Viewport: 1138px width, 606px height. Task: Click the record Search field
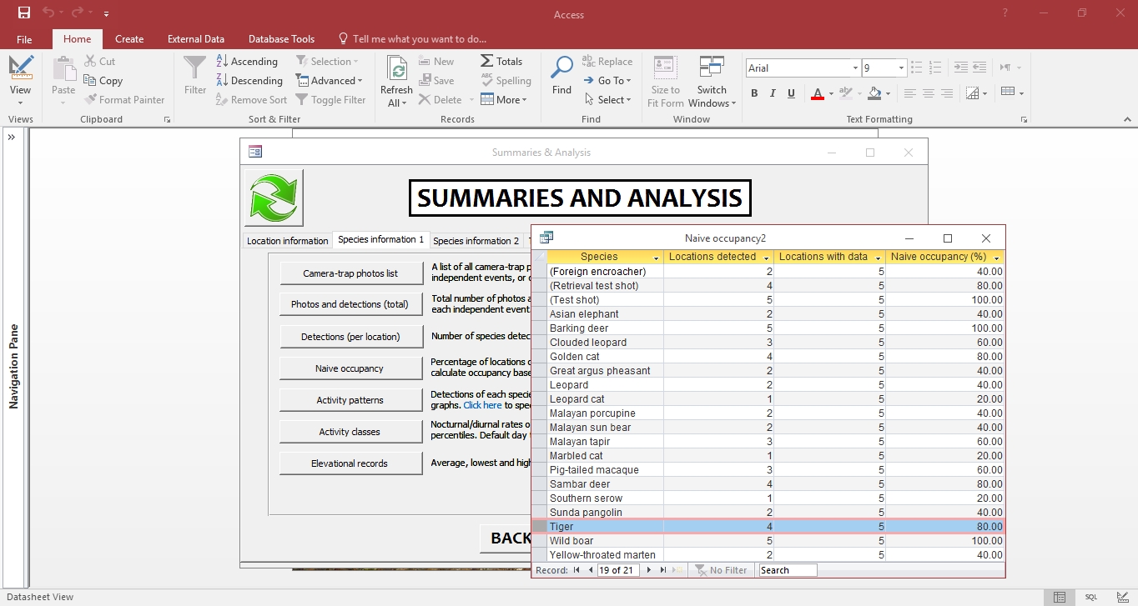(788, 570)
